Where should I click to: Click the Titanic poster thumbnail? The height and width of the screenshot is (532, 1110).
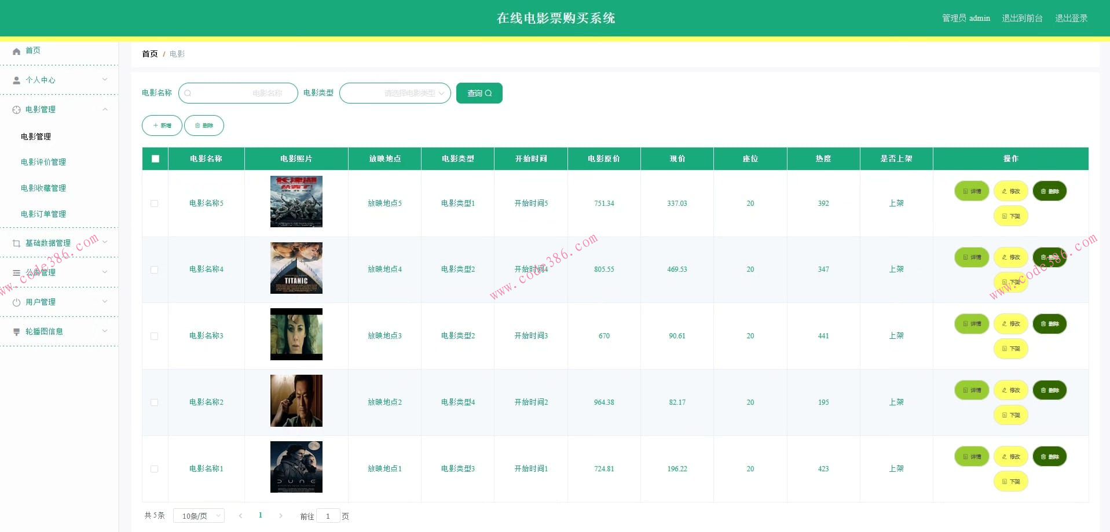click(296, 268)
